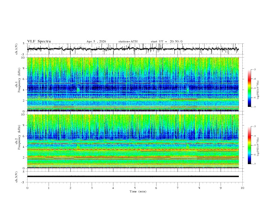Click the time axis tick label '7'
The width and height of the screenshot is (273, 211).
coord(178,188)
